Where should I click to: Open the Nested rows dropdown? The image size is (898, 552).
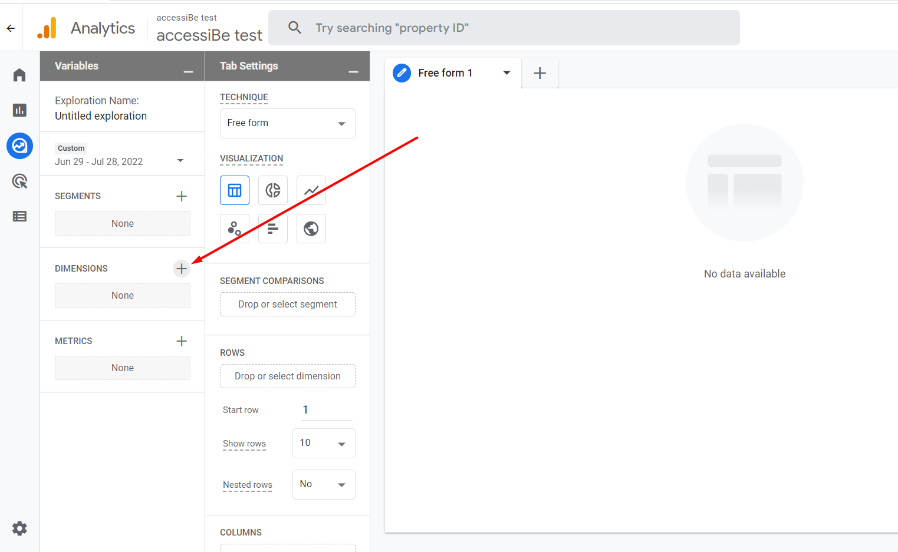coord(323,484)
